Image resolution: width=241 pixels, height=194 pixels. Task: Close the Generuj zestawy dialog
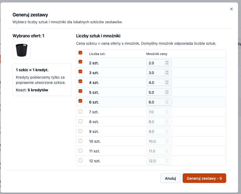[x=231, y=9]
